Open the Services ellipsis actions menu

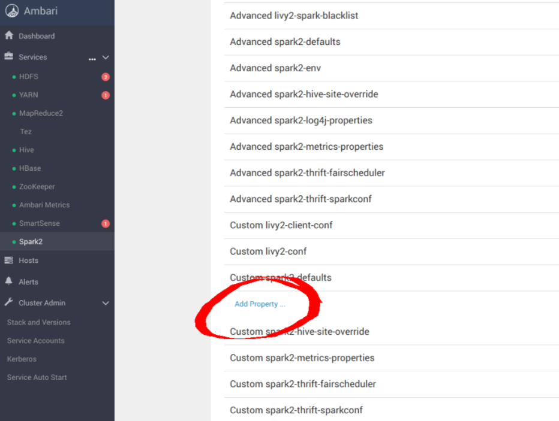click(x=92, y=59)
